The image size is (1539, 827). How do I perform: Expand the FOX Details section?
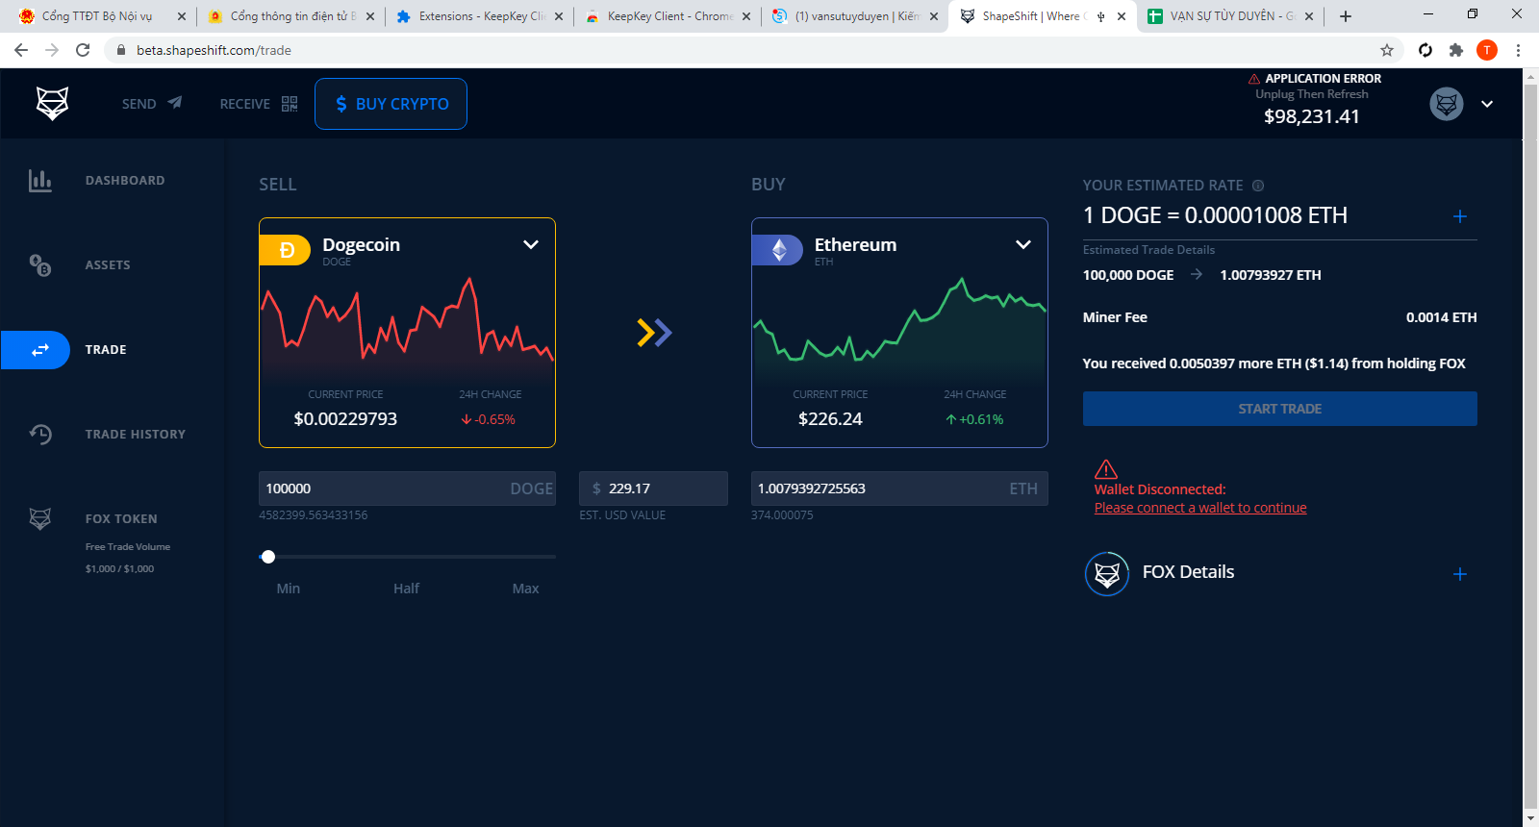1460,574
